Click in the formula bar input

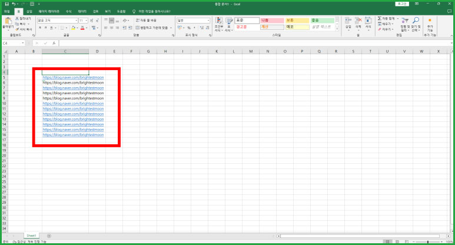(255, 43)
